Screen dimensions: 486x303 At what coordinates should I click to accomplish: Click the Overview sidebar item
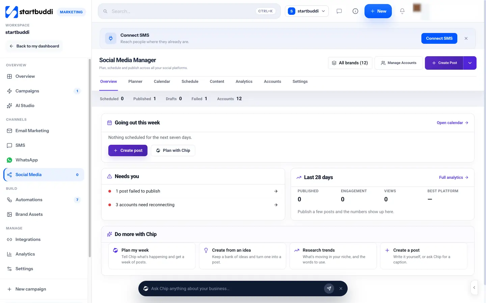(44, 76)
